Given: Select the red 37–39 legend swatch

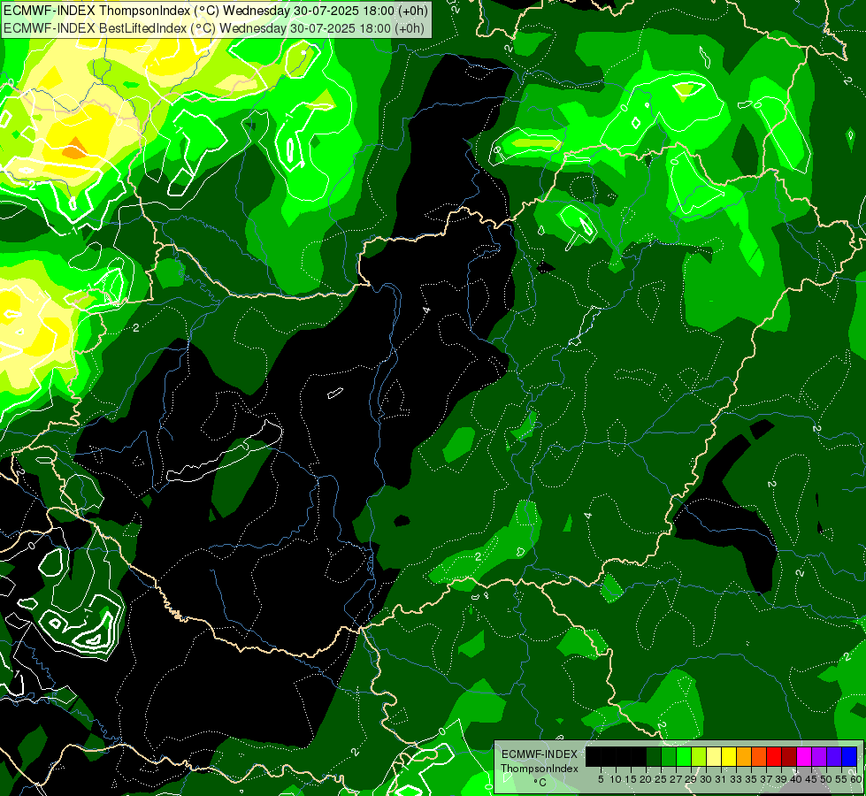Looking at the screenshot, I should (x=774, y=756).
